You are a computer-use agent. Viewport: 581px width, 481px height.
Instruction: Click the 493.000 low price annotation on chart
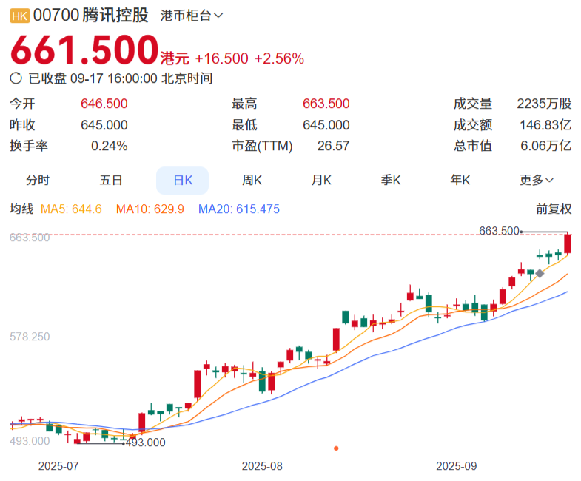(x=146, y=443)
